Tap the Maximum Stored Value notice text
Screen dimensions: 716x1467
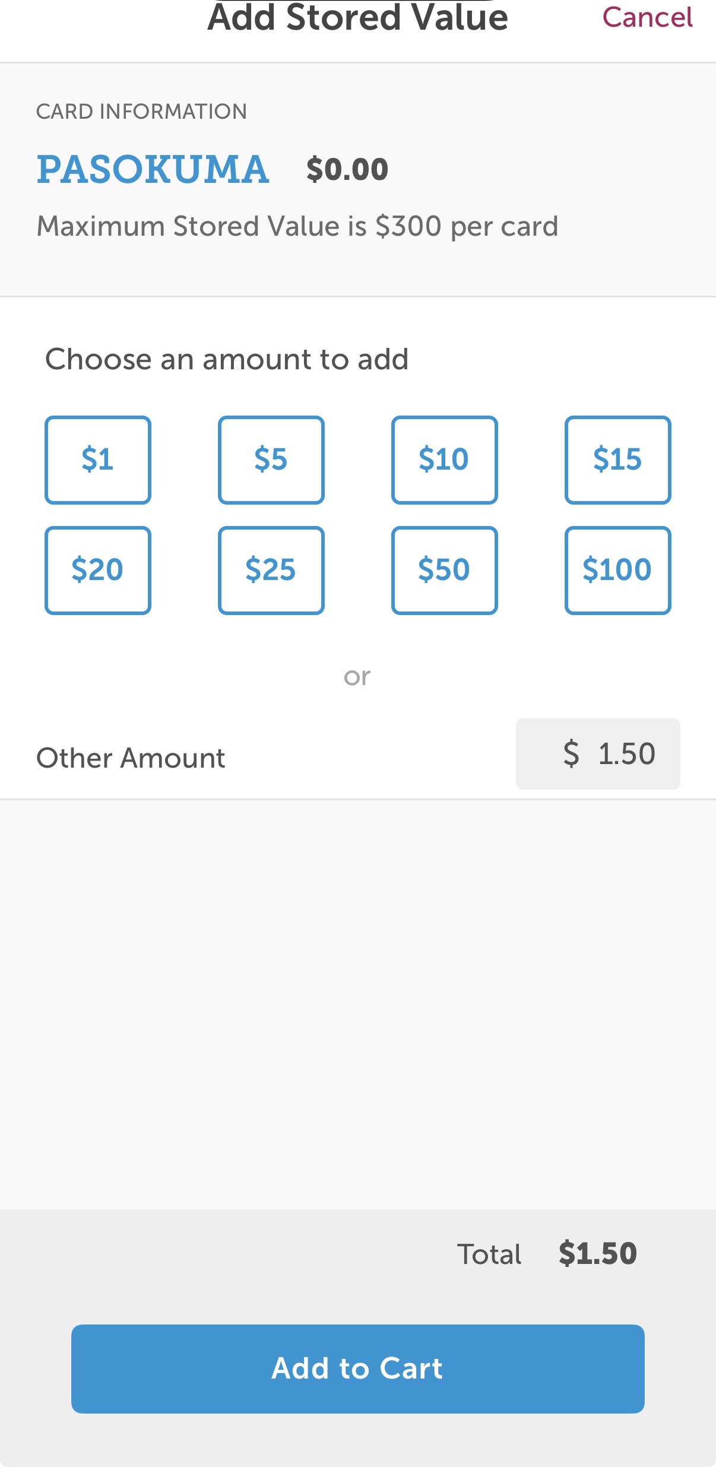[x=297, y=226]
